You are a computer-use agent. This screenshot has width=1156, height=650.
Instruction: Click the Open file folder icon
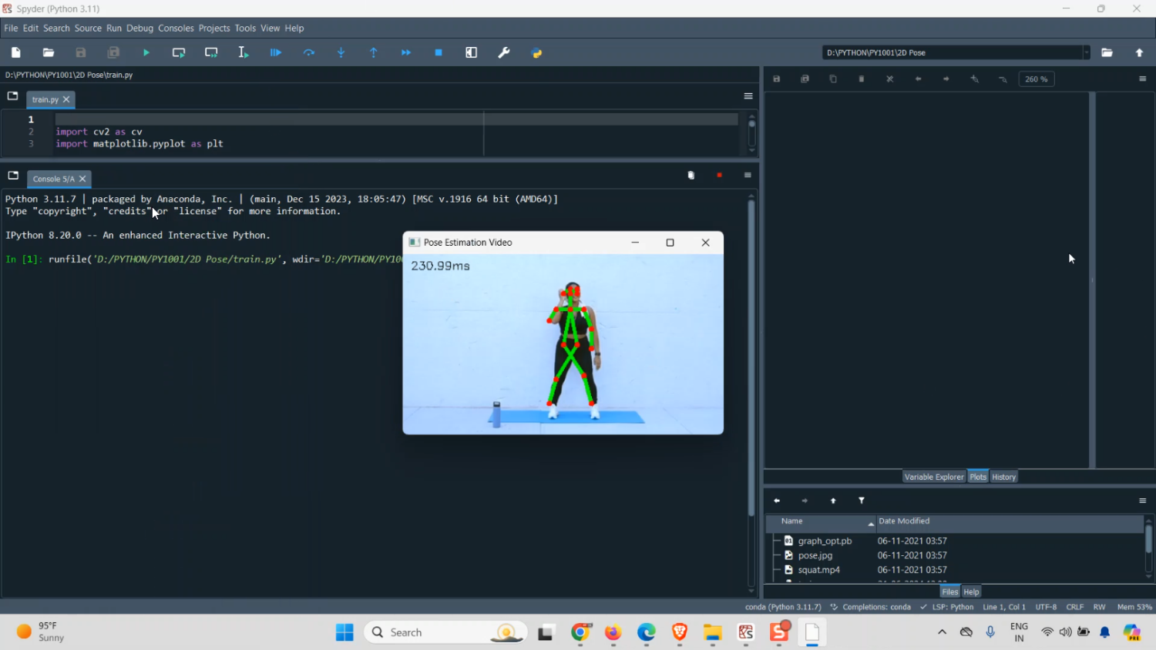(49, 52)
